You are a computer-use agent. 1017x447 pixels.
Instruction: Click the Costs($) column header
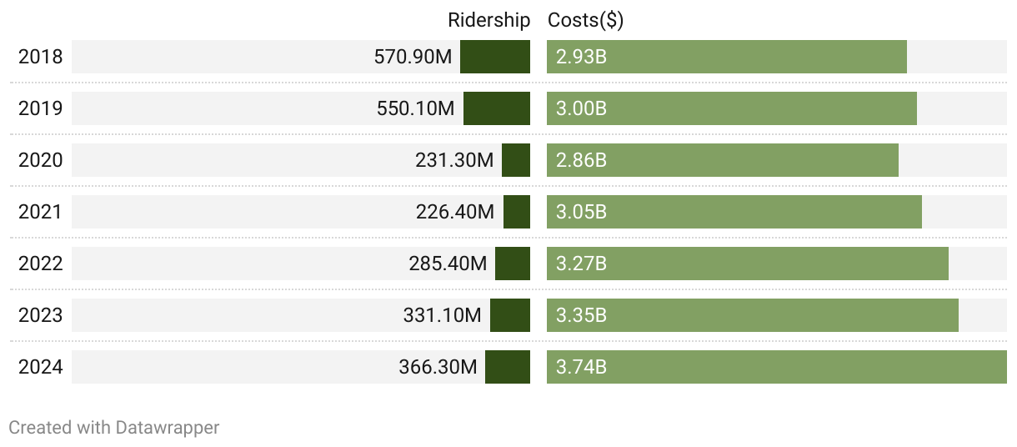585,20
